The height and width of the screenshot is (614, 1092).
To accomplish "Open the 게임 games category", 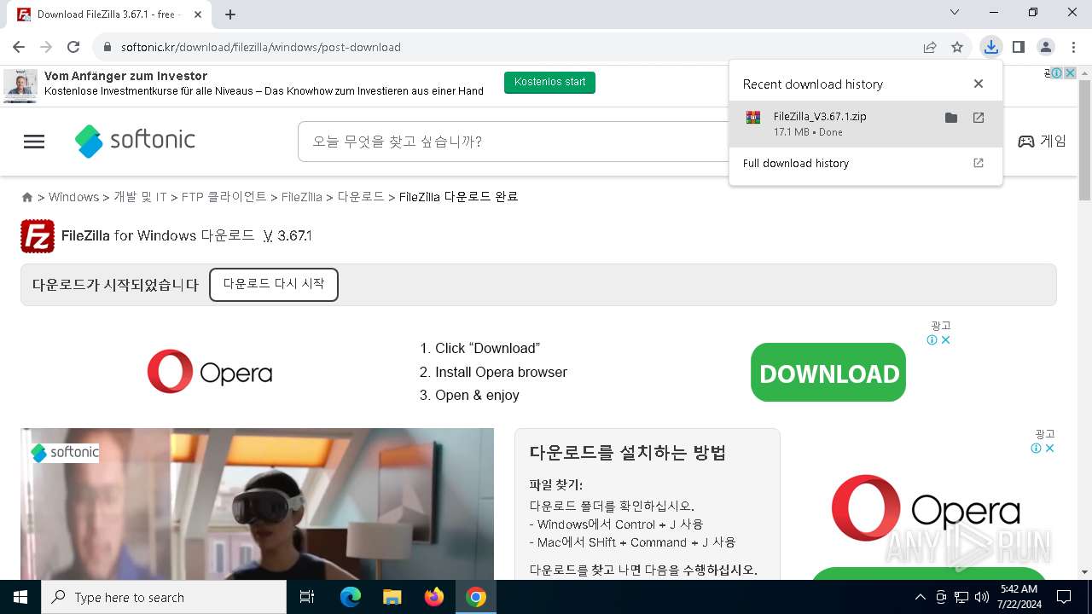I will (x=1043, y=142).
